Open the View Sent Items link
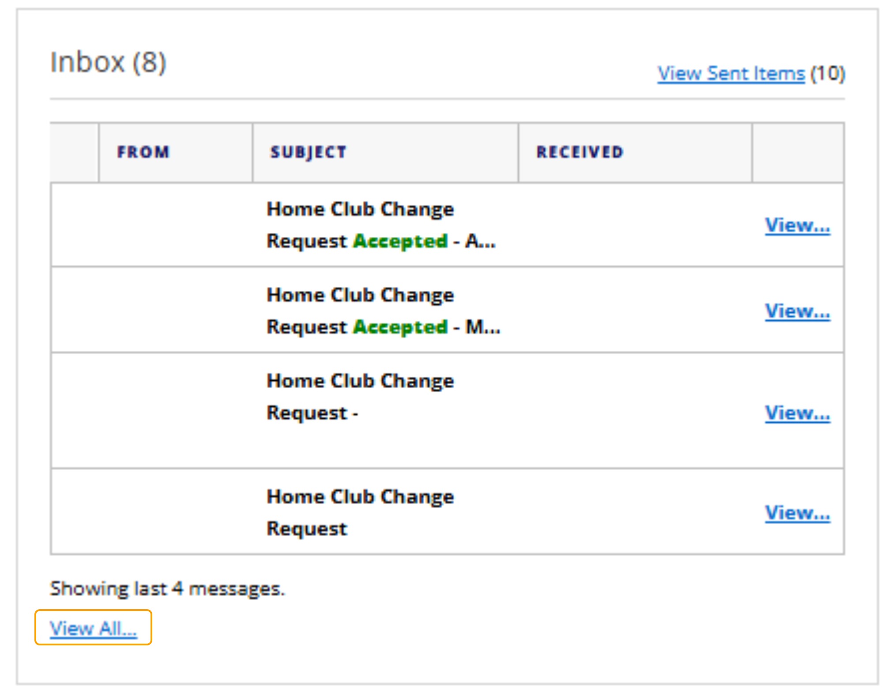Image resolution: width=893 pixels, height=697 pixels. (x=731, y=73)
